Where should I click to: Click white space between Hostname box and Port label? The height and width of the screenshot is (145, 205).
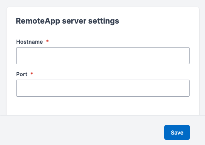(x=103, y=68)
